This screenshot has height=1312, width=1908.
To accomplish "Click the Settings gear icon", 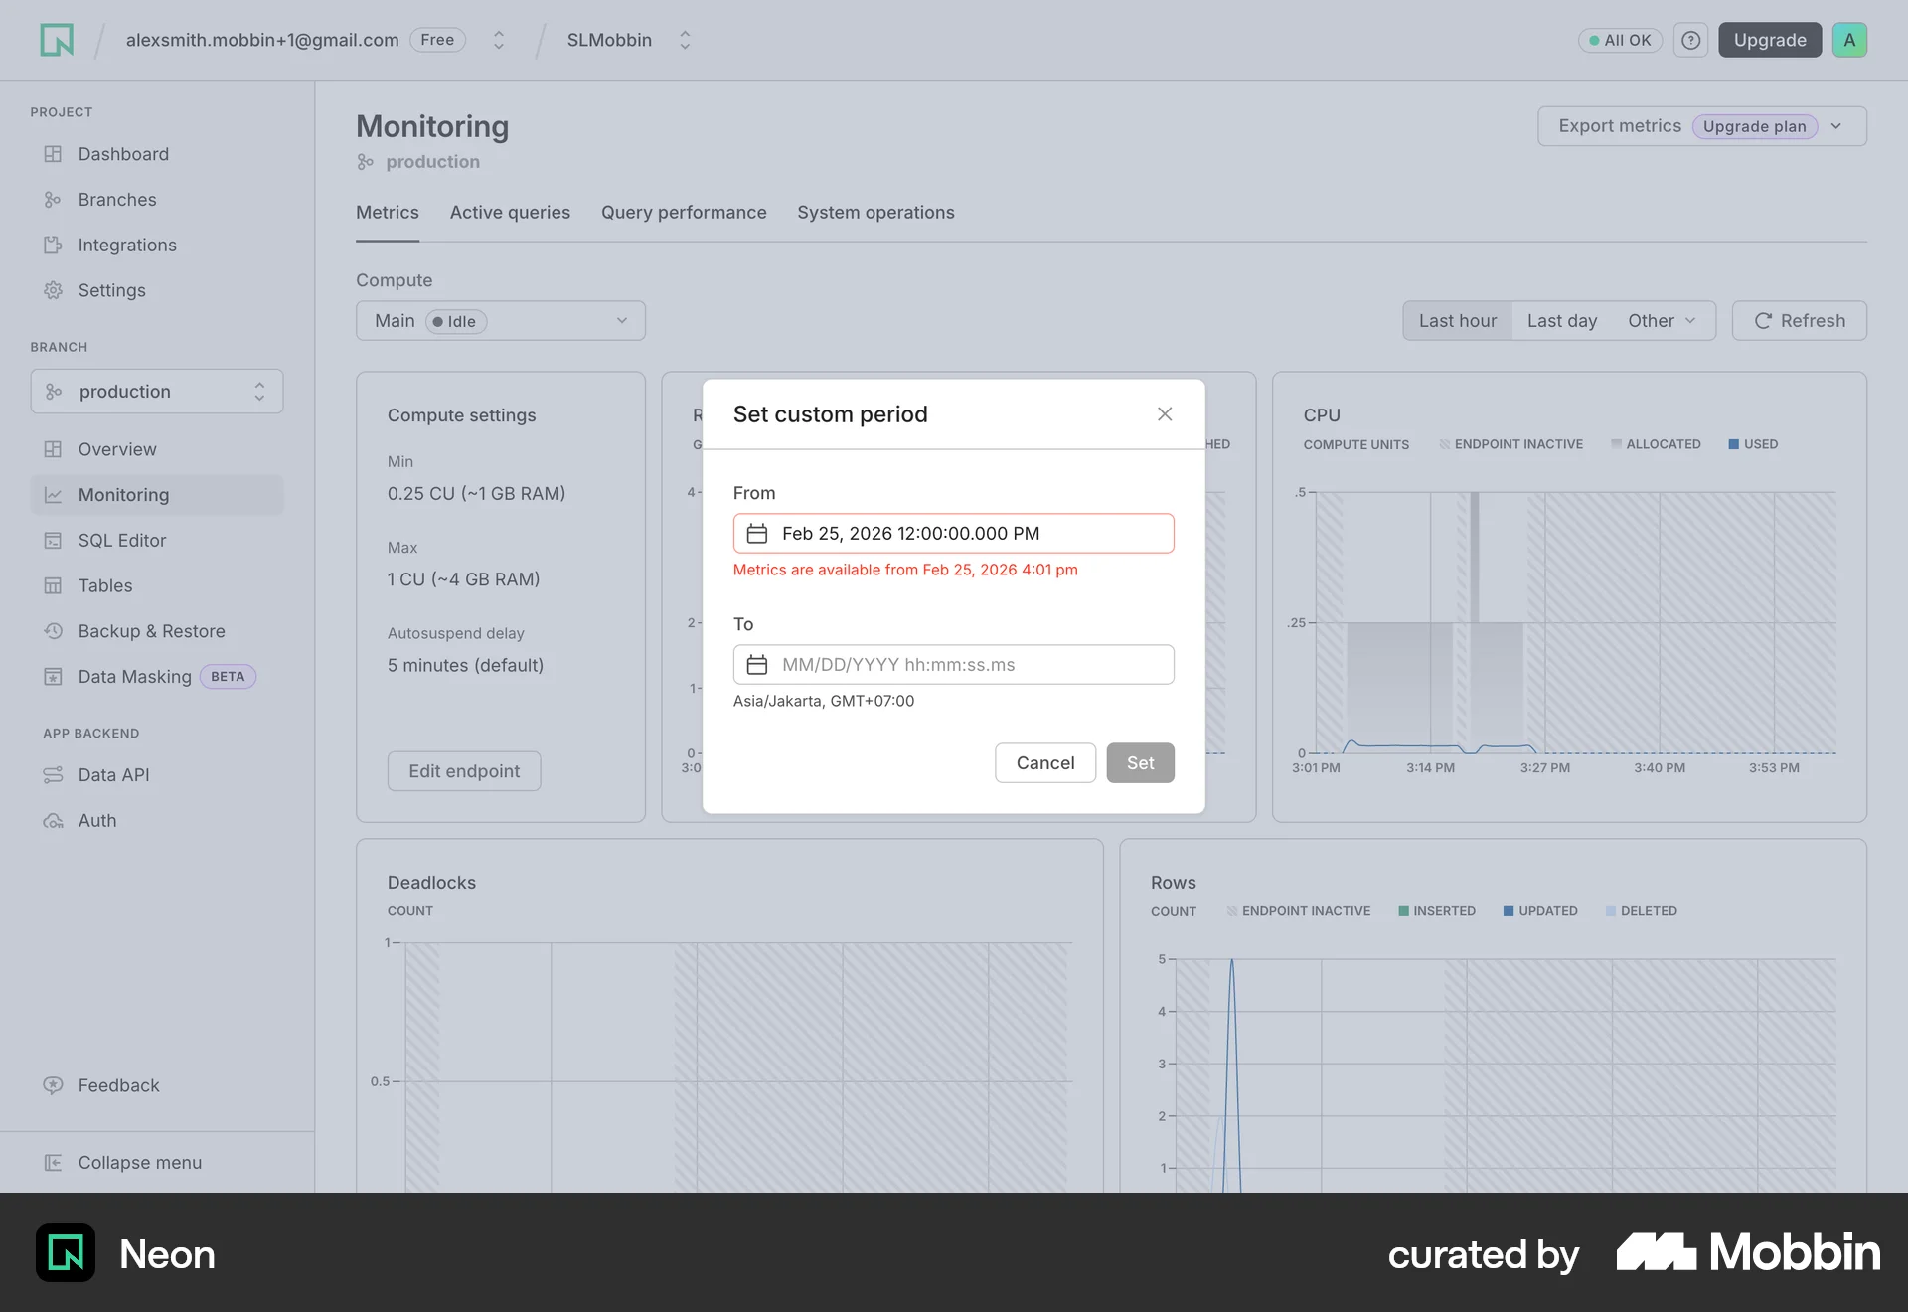I will (53, 290).
